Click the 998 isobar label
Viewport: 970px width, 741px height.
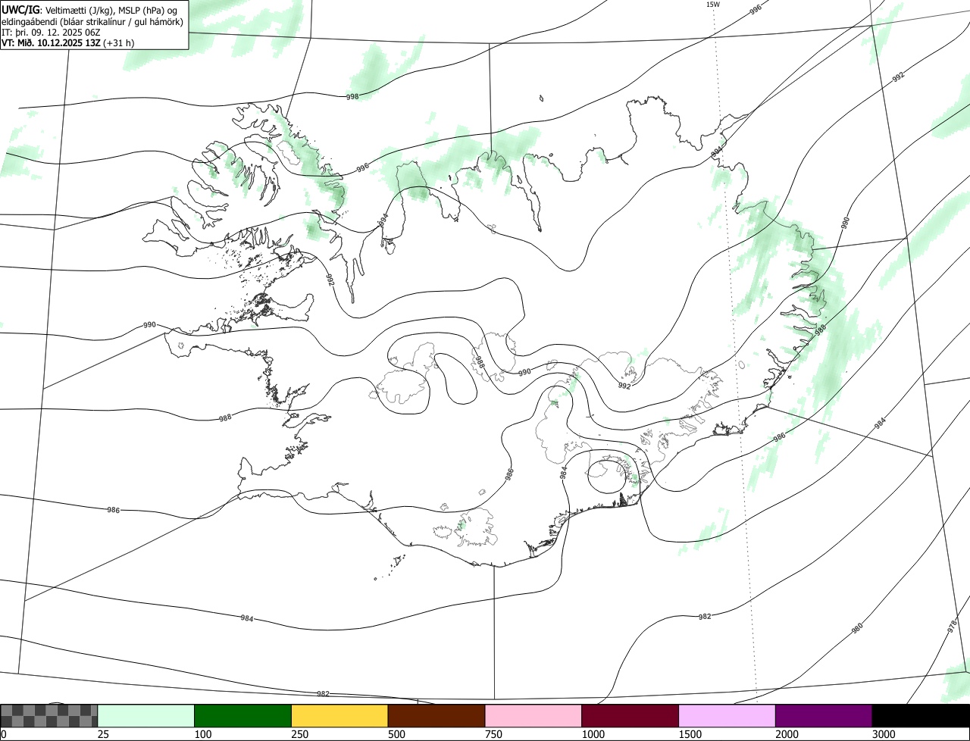(352, 97)
